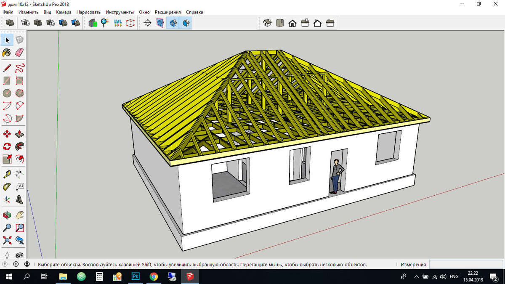505x284 pixels.
Task: Switch to Front view house icon
Action: tap(292, 23)
